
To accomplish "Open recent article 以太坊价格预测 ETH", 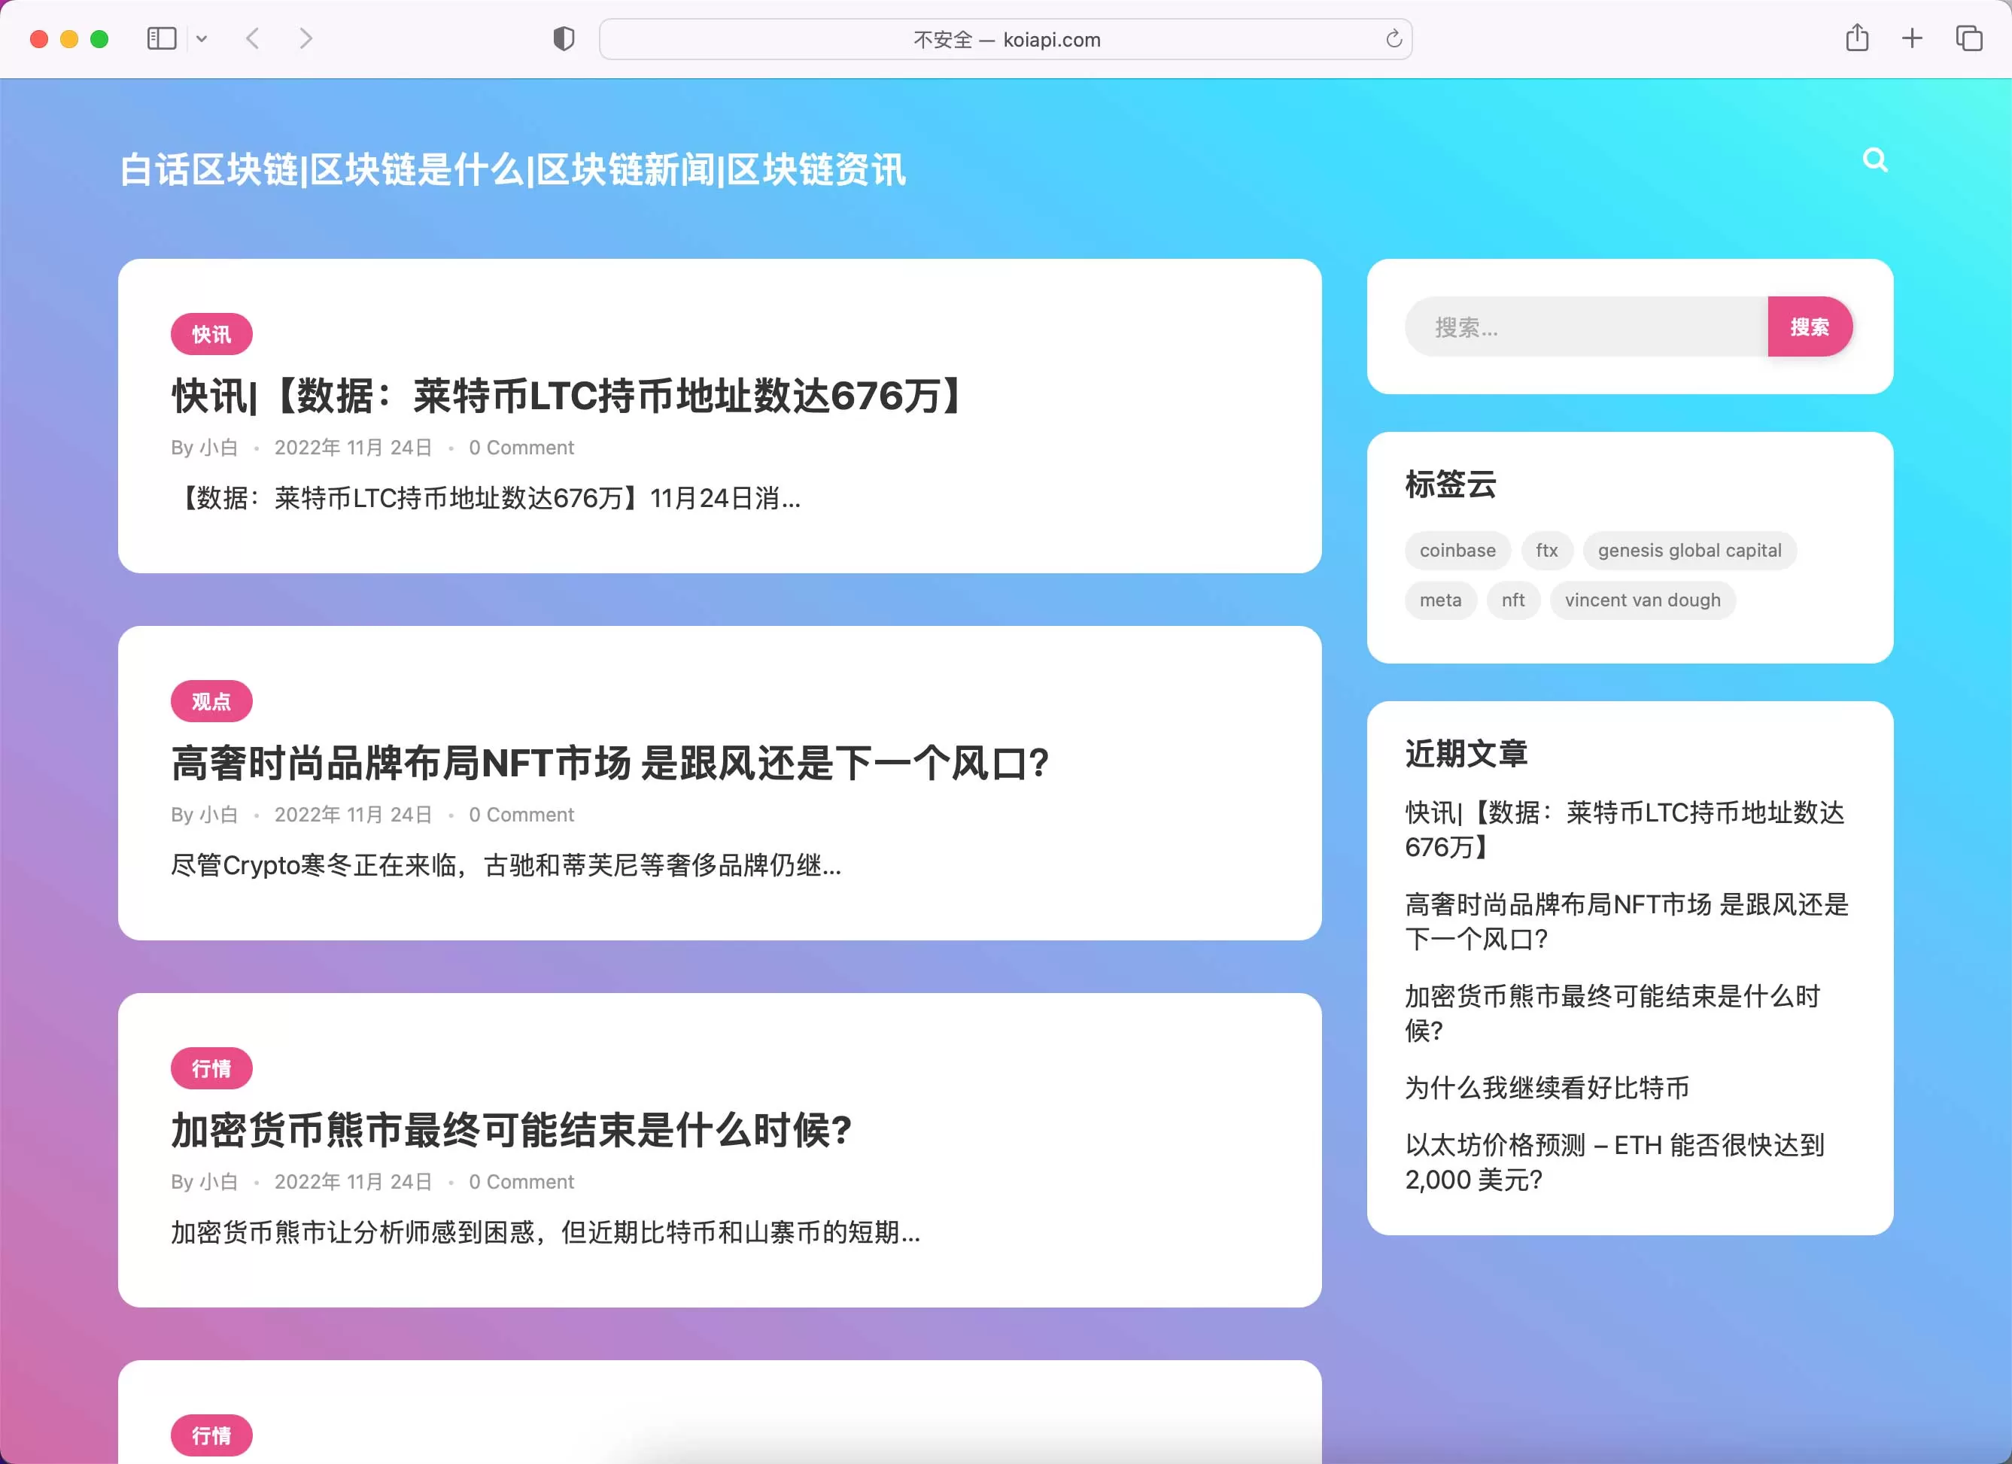I will click(1615, 1162).
